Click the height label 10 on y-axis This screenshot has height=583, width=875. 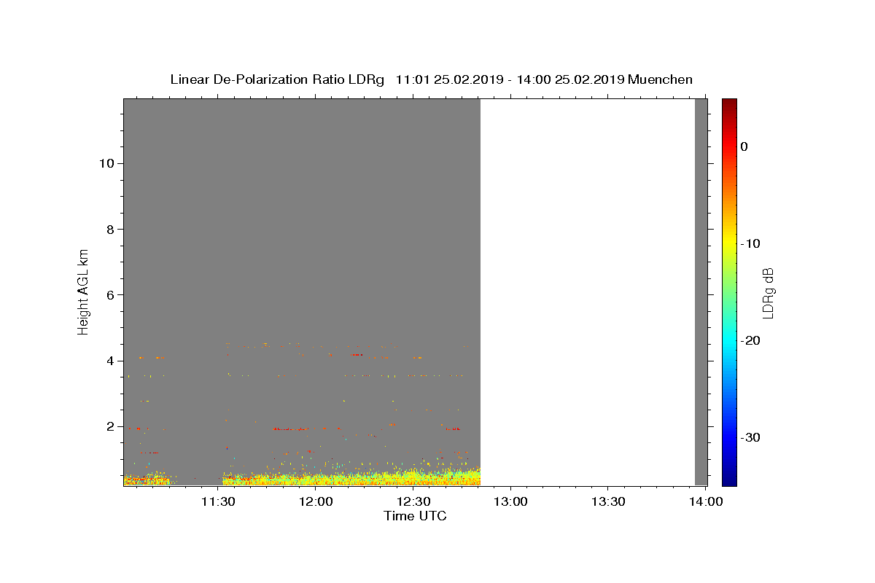(x=108, y=163)
